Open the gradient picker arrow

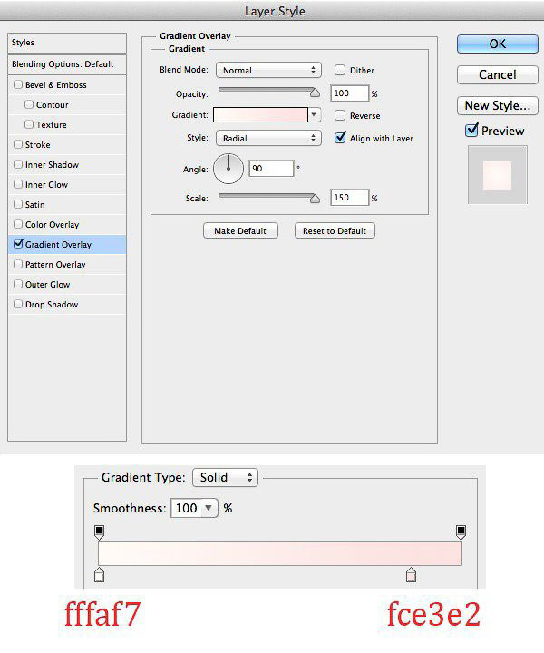pos(315,114)
